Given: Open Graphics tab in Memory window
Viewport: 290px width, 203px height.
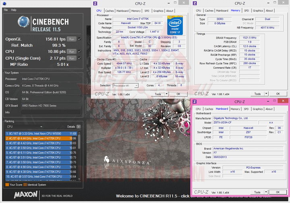Looking at the screenshot, I should [258, 11].
